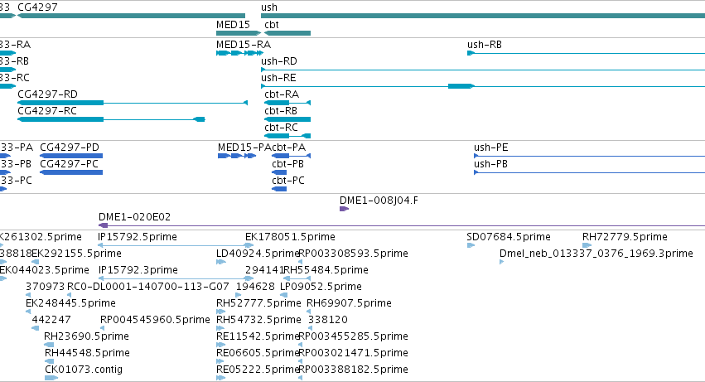Select the MED15-PA protein feature
This screenshot has width=705, height=382.
[237, 156]
